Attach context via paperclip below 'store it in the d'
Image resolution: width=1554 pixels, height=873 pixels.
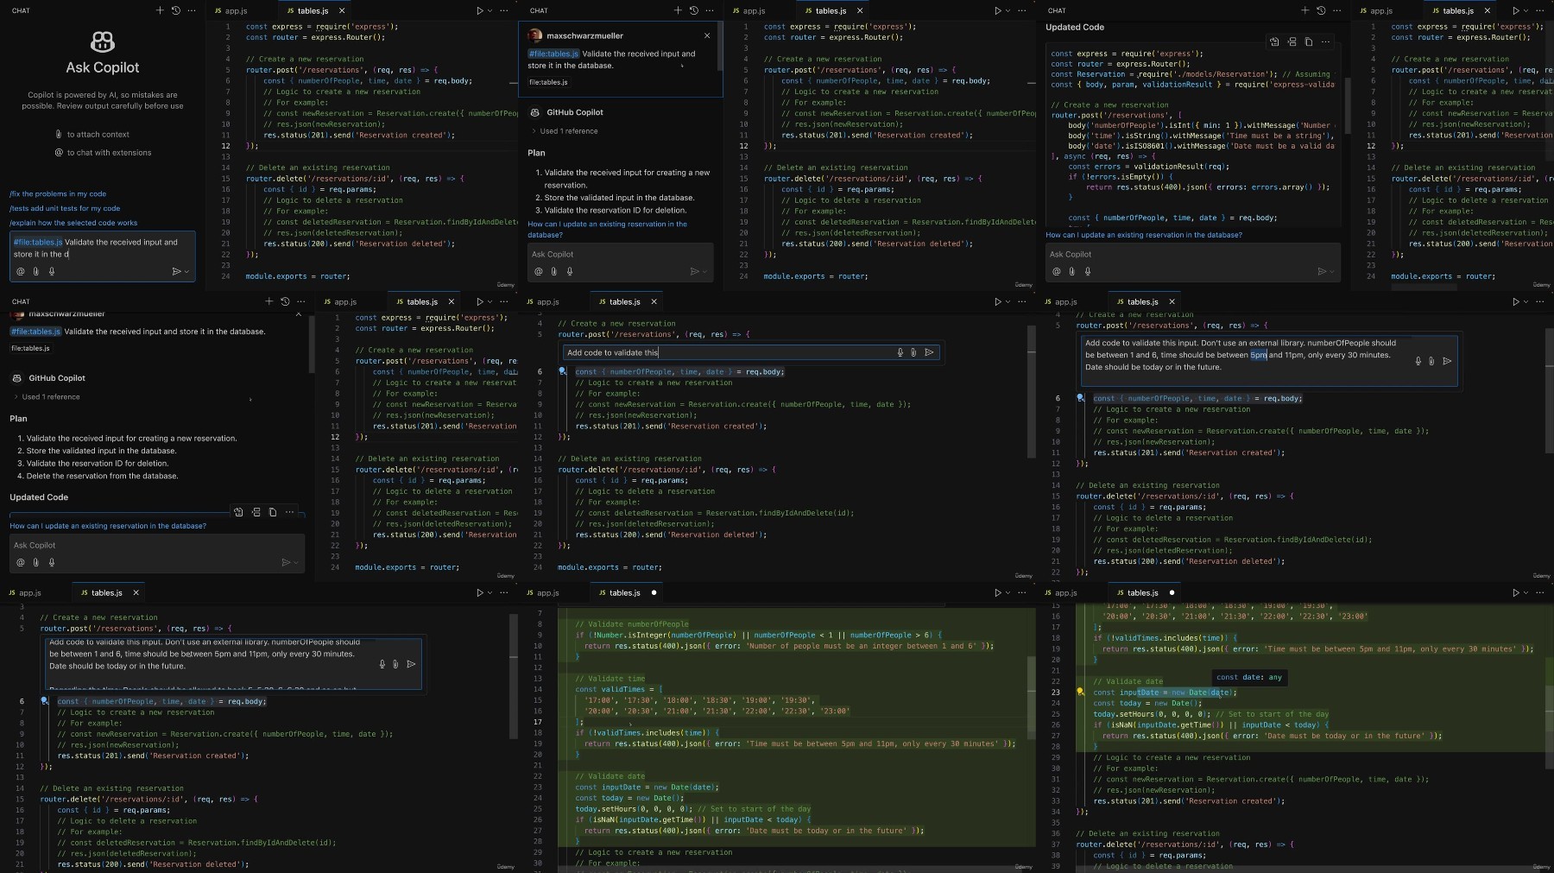pyautogui.click(x=36, y=271)
